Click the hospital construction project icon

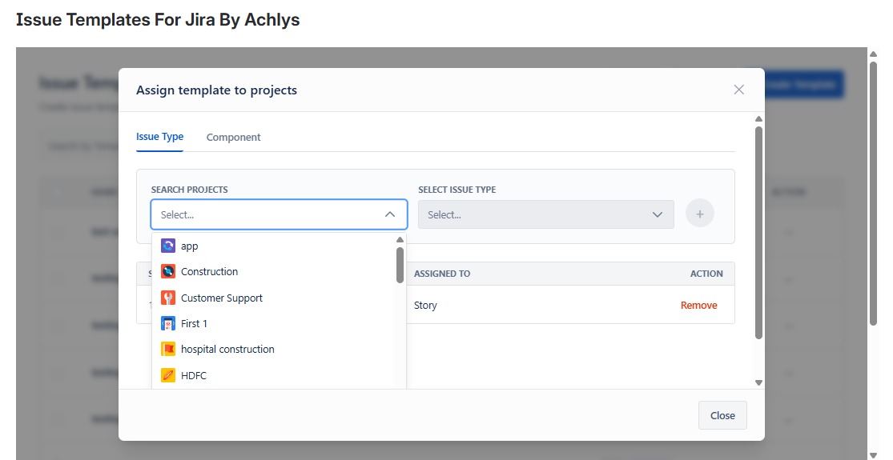click(167, 350)
